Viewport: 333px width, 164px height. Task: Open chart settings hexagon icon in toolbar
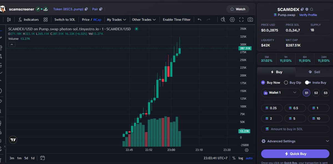(x=232, y=20)
